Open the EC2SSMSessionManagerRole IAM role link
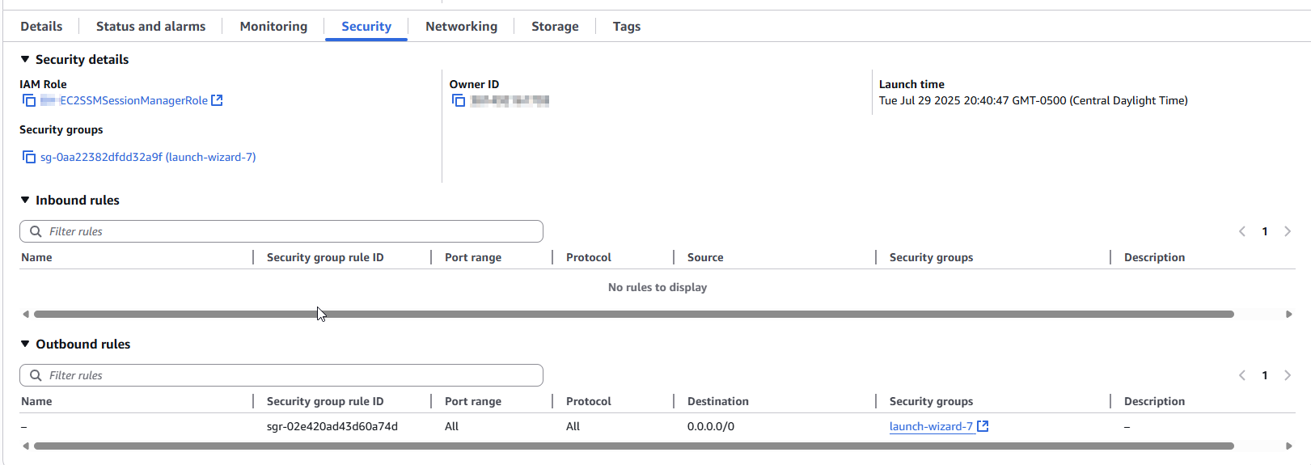The height and width of the screenshot is (465, 1311). [133, 100]
